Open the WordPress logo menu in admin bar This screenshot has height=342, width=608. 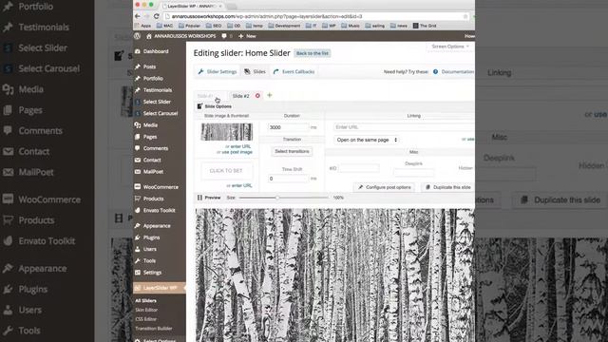click(x=137, y=36)
